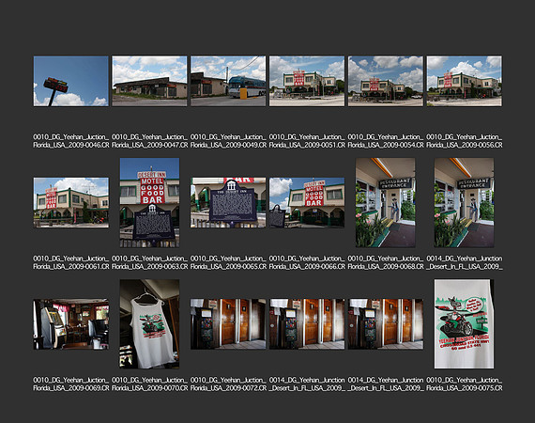Click filename ending 2009-0072.CR
535x423 pixels.
(228, 384)
